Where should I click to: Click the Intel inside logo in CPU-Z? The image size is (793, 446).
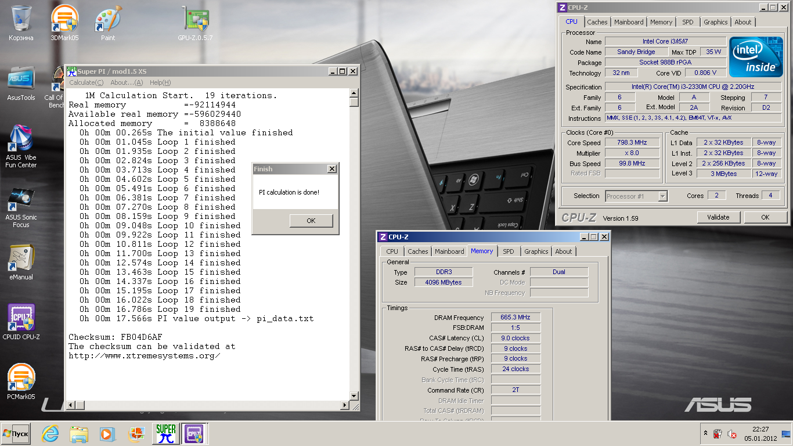point(755,57)
